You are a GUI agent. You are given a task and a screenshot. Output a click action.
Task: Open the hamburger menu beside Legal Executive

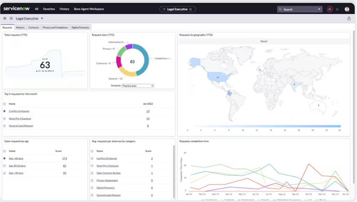point(5,19)
